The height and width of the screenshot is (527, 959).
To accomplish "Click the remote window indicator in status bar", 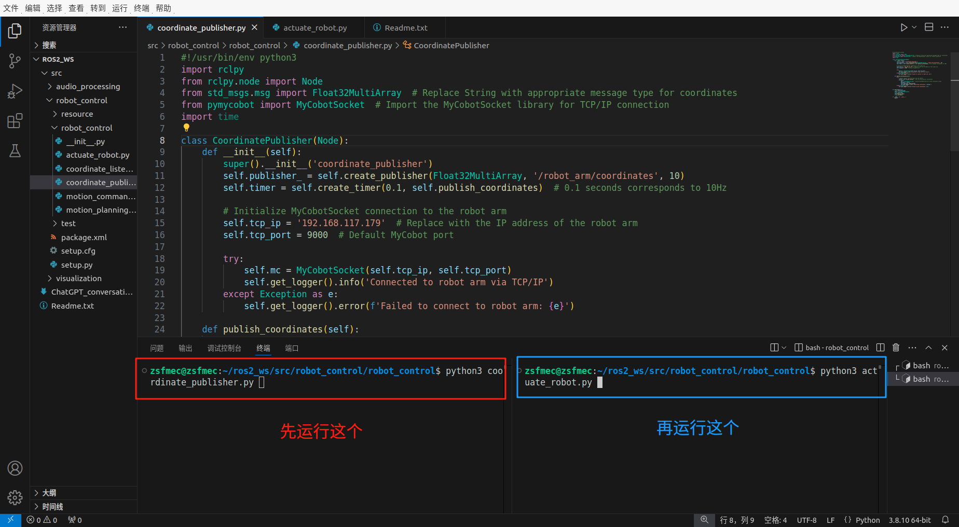I will click(10, 520).
